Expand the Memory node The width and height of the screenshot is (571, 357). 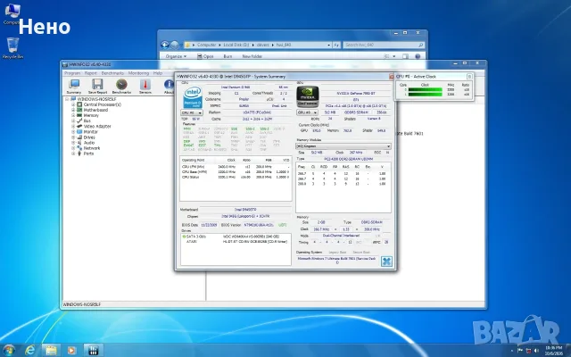coord(73,115)
